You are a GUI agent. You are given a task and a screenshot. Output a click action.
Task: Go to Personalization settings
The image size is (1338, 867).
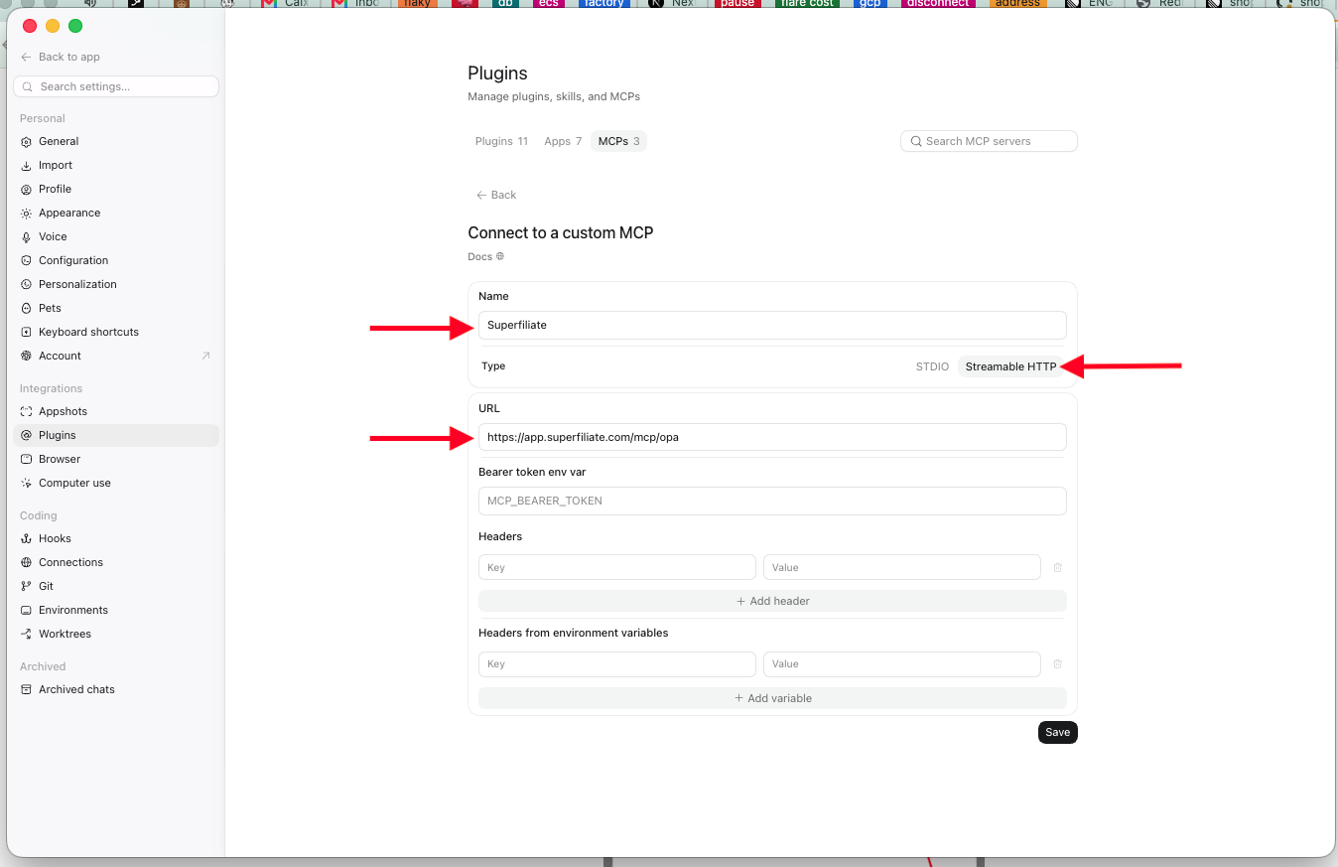coord(116,284)
